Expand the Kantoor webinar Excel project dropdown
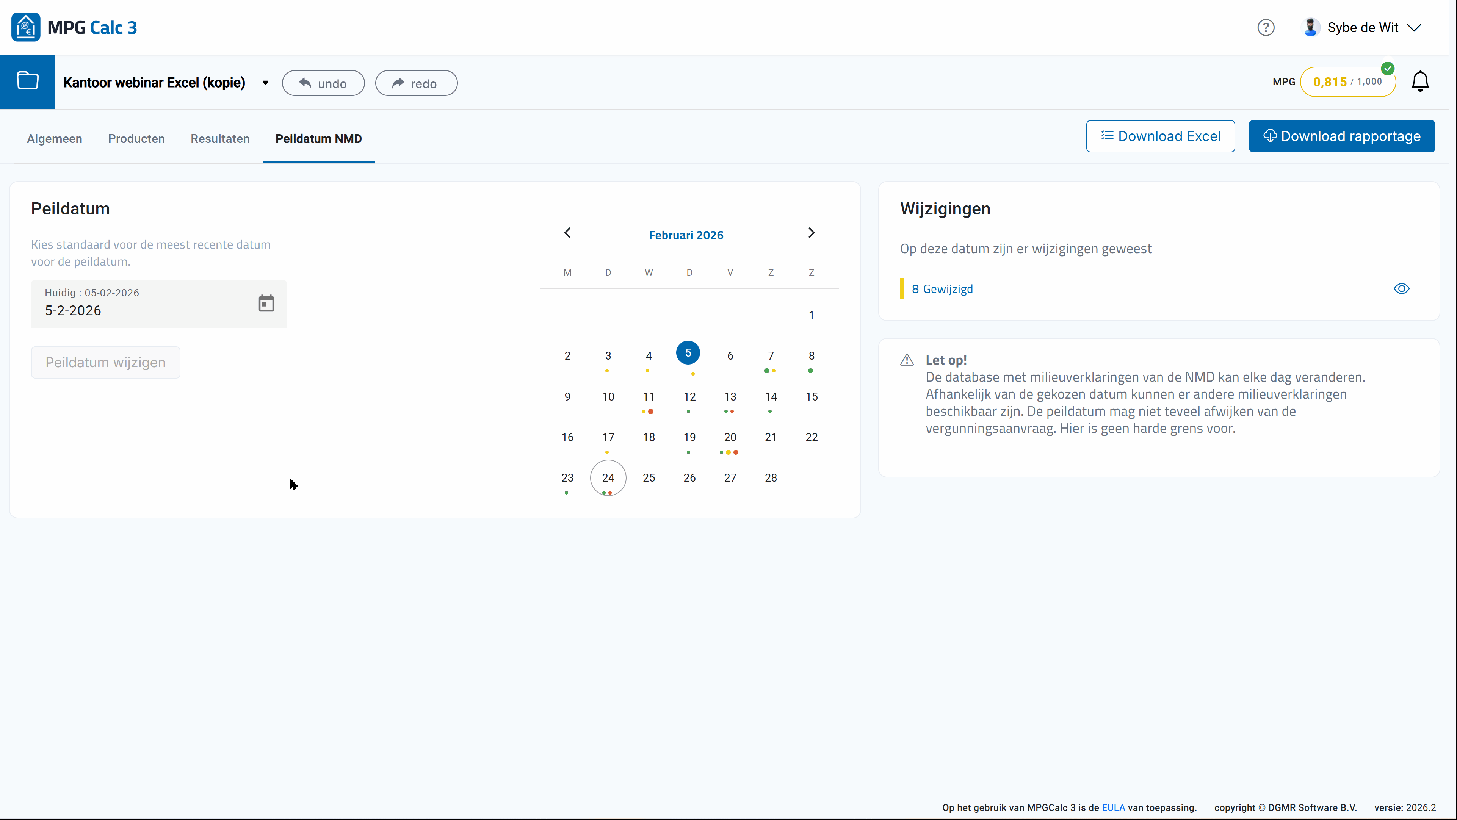The width and height of the screenshot is (1457, 820). click(265, 83)
